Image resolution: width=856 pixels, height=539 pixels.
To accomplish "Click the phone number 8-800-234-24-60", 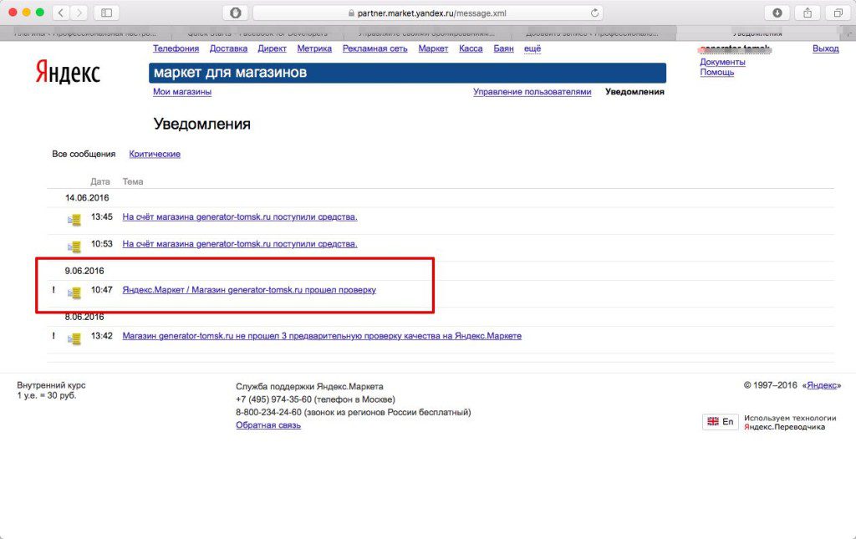I will pyautogui.click(x=268, y=412).
